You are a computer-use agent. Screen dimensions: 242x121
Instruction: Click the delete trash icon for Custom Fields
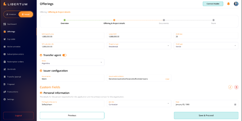[236, 87]
